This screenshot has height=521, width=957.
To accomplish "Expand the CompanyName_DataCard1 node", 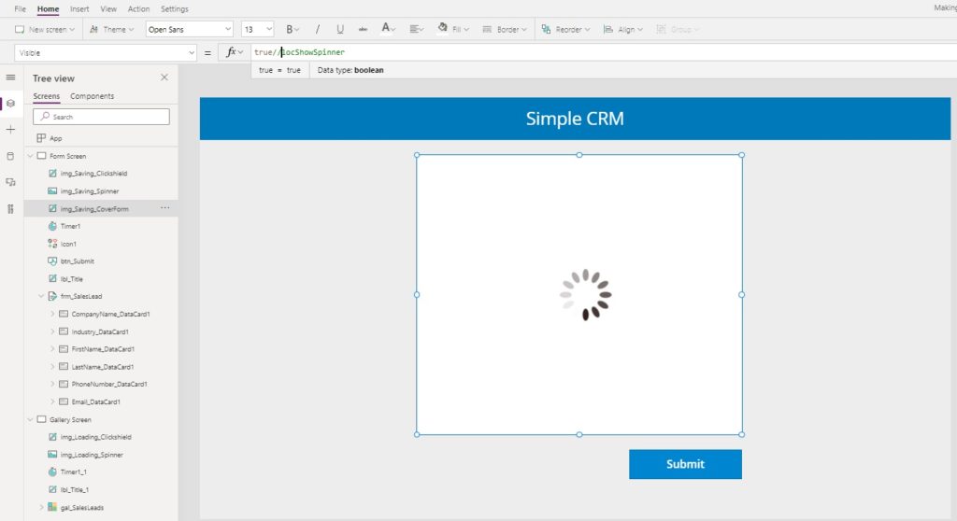I will point(52,314).
